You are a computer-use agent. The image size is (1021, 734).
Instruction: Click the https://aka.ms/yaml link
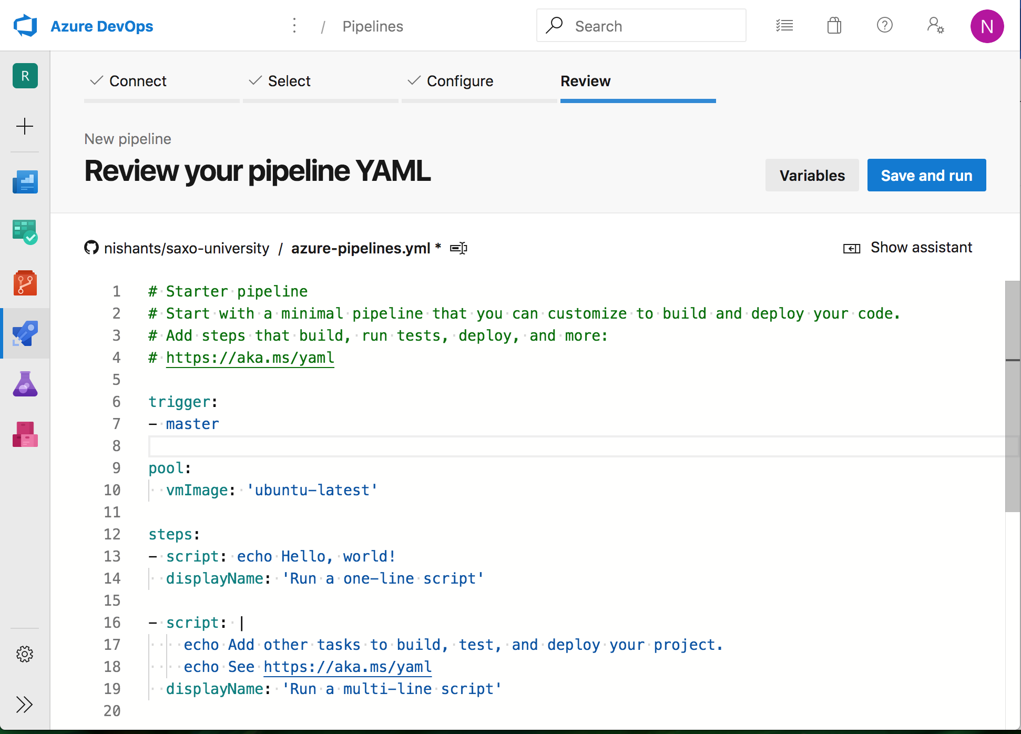point(250,358)
